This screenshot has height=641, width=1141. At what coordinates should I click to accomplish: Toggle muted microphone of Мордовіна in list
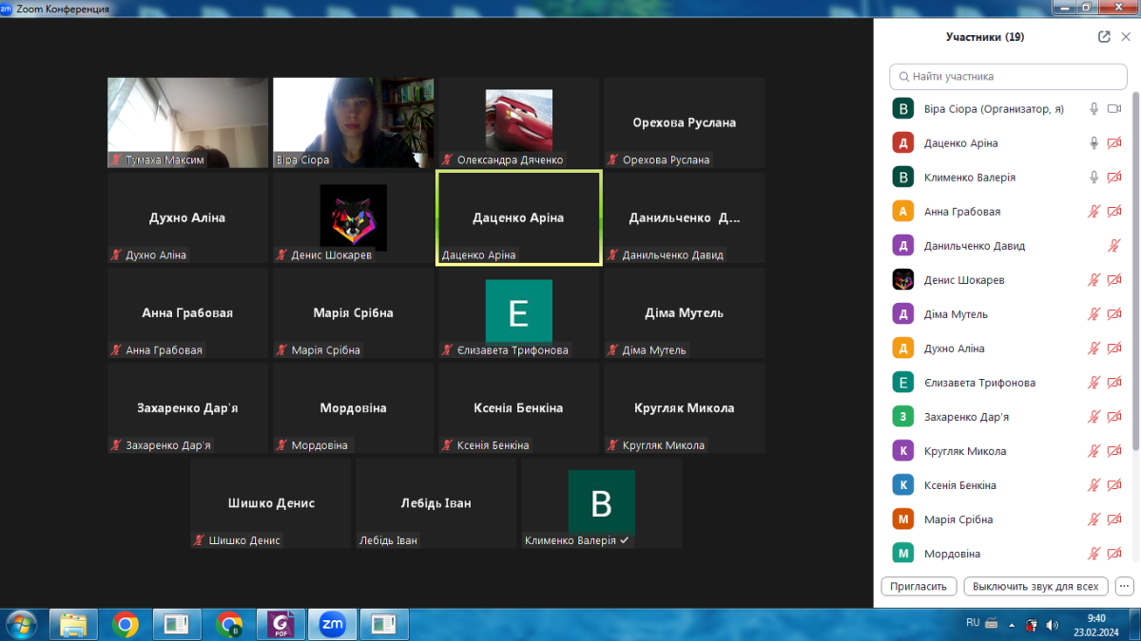point(1094,554)
